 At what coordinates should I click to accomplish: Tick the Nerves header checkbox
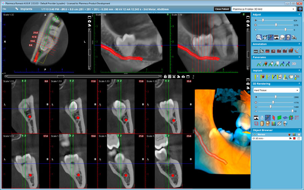click(299, 134)
